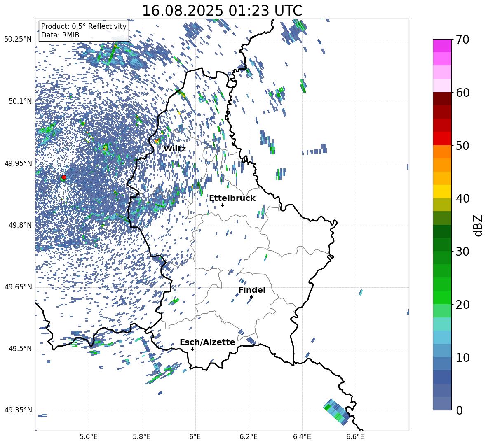Click the dBZ colorbar axis label
The height and width of the screenshot is (445, 488).
(479, 225)
